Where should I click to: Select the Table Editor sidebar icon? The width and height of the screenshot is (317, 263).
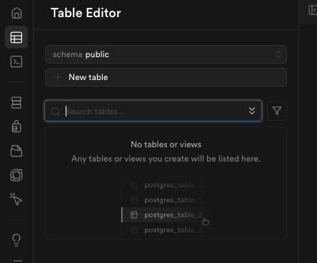pos(16,37)
